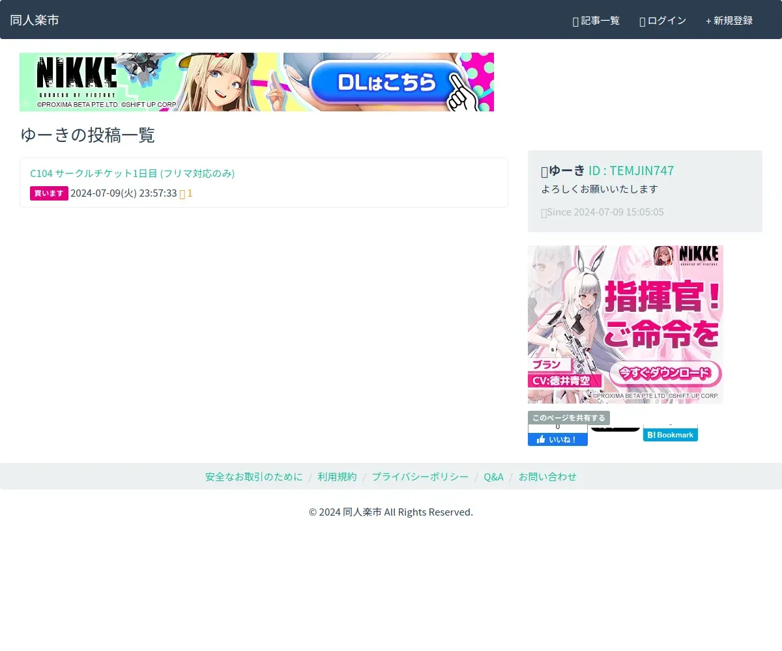The width and height of the screenshot is (782, 651).
Task: Open the ID : TEMJIN747 profile link
Action: tap(631, 171)
